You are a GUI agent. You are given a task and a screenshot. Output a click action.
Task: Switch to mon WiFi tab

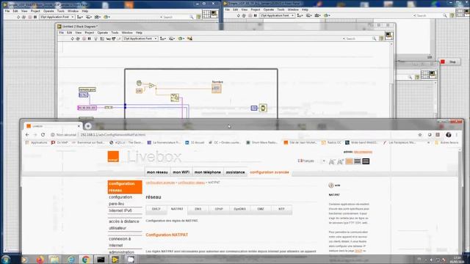pos(181,172)
